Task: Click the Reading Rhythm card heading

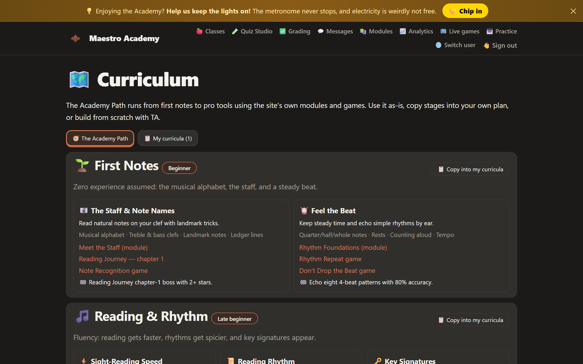Action: [x=266, y=361]
